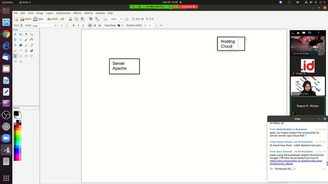Viewport: 328px width, 184px height.
Task: Select the Text tool in Tools panel
Action: 15,56
